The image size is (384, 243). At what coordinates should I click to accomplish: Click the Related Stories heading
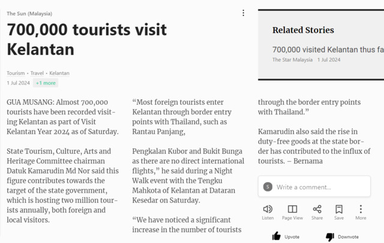pyautogui.click(x=303, y=30)
